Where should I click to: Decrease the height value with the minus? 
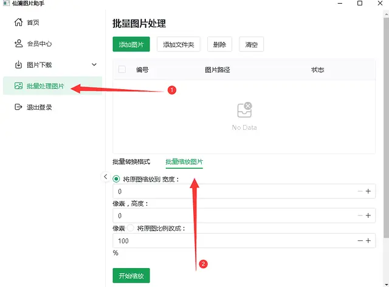(x=360, y=215)
